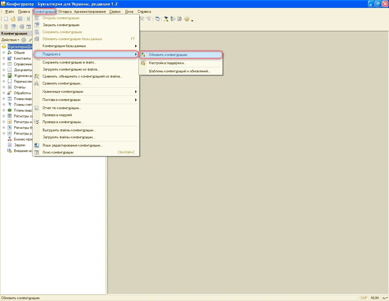The width and height of the screenshot is (389, 301).
Task: Click the Общие tree icon
Action: (10, 53)
